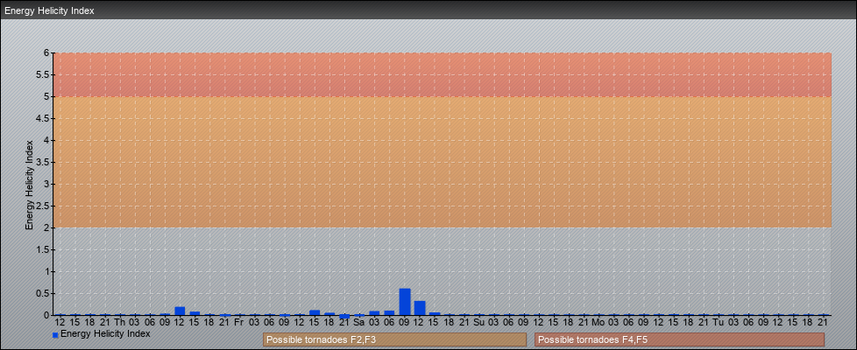Click the Tu day label on x-axis
Viewport: 857px width, 350px height.
(x=719, y=322)
